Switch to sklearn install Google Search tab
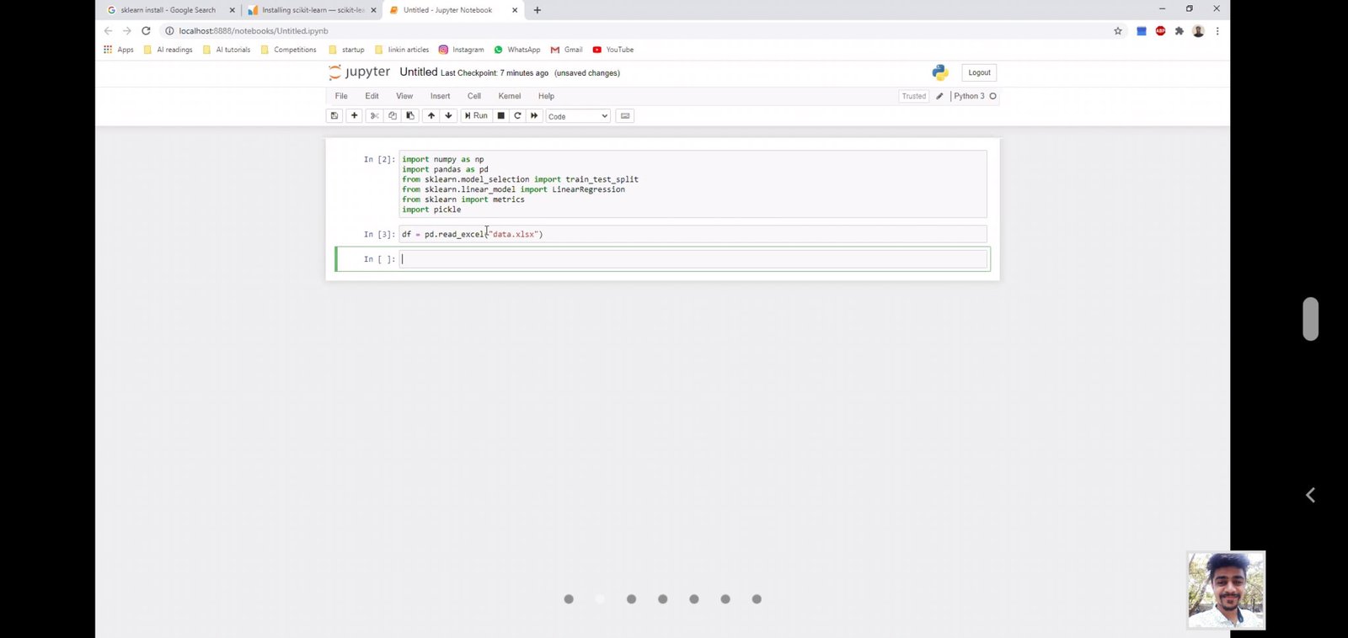The image size is (1348, 638). pyautogui.click(x=167, y=10)
